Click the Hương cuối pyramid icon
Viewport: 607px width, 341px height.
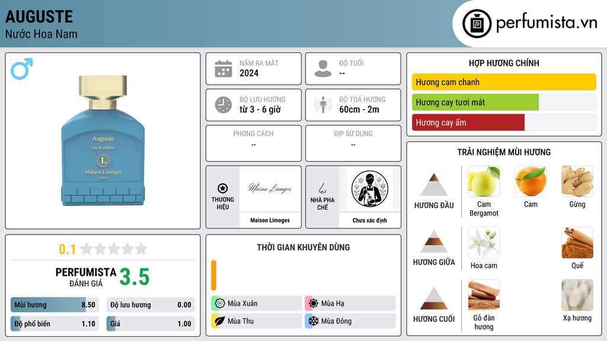pos(434,298)
